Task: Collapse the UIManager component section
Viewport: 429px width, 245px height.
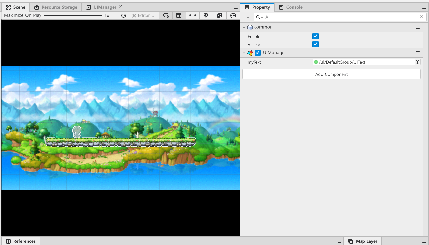Action: 244,53
